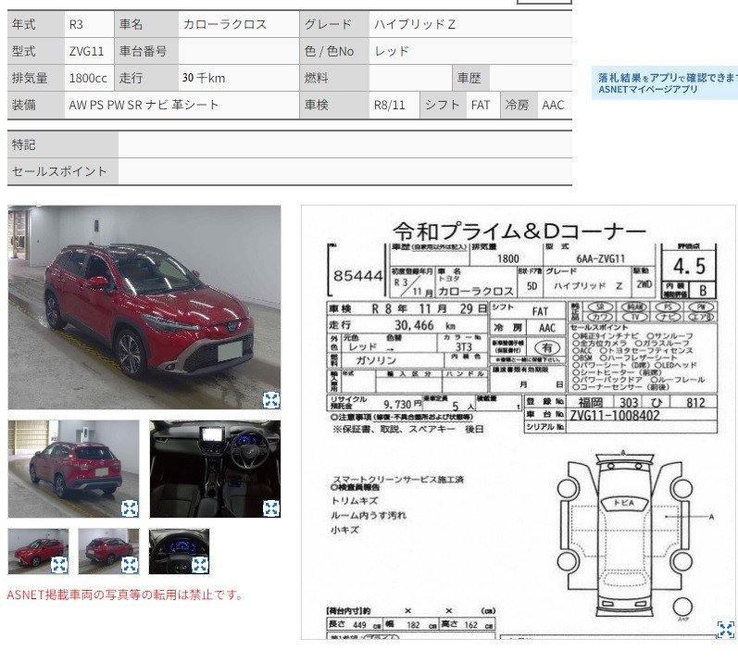Viewport: 738px width, 664px height.
Task: Select the air conditioning value AAC
Action: (553, 105)
